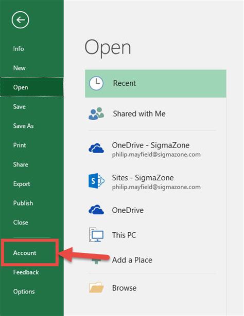
Task: Select Close in the sidebar
Action: (x=21, y=222)
